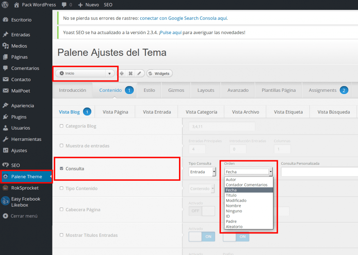This screenshot has height=255, width=358.
Task: Rename override with pencil icon
Action: click(139, 73)
